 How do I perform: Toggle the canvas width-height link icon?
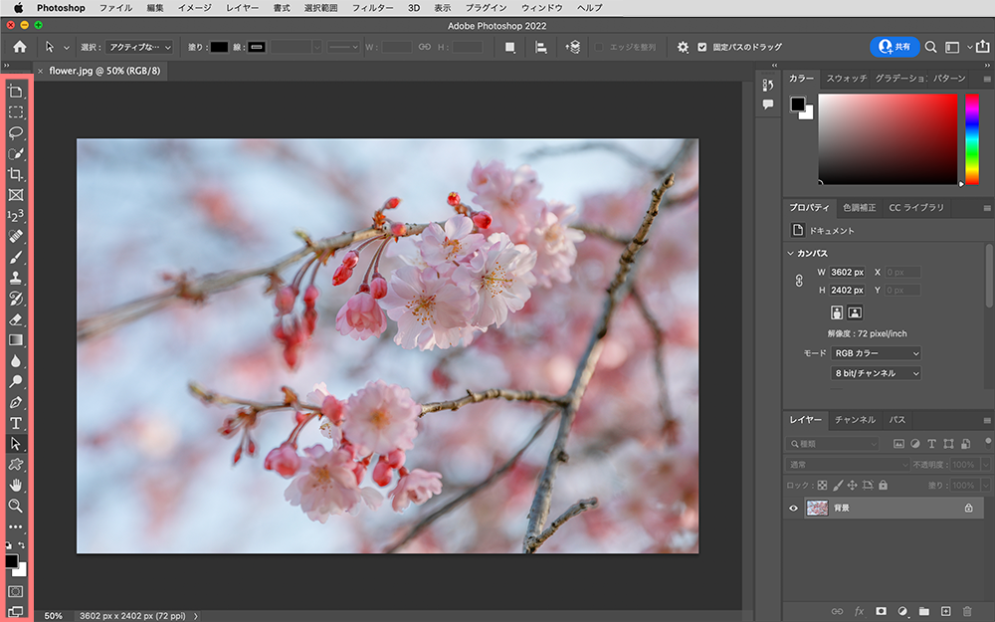coord(799,281)
